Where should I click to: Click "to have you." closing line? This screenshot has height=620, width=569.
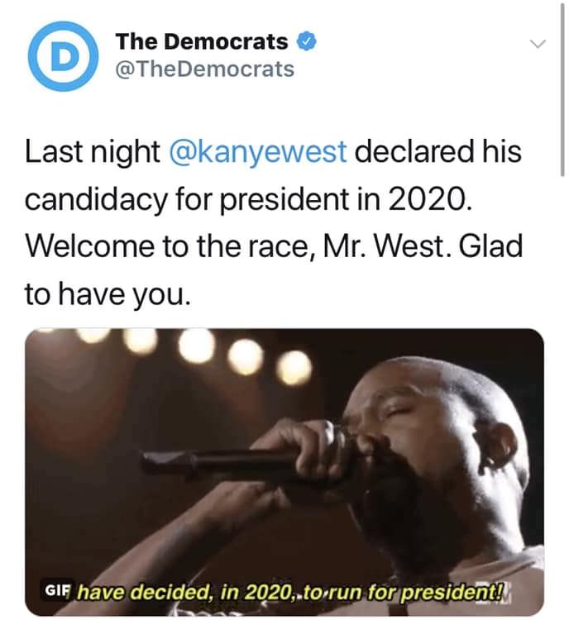(x=108, y=293)
